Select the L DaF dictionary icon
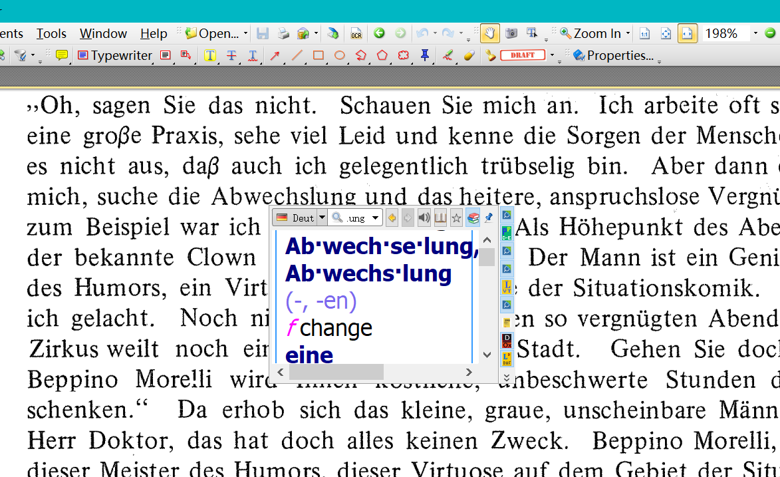 pyautogui.click(x=507, y=359)
